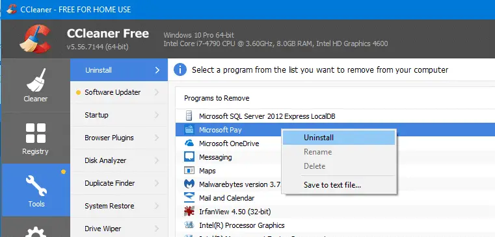
Task: Expand the System Restore chevron
Action: [157, 206]
